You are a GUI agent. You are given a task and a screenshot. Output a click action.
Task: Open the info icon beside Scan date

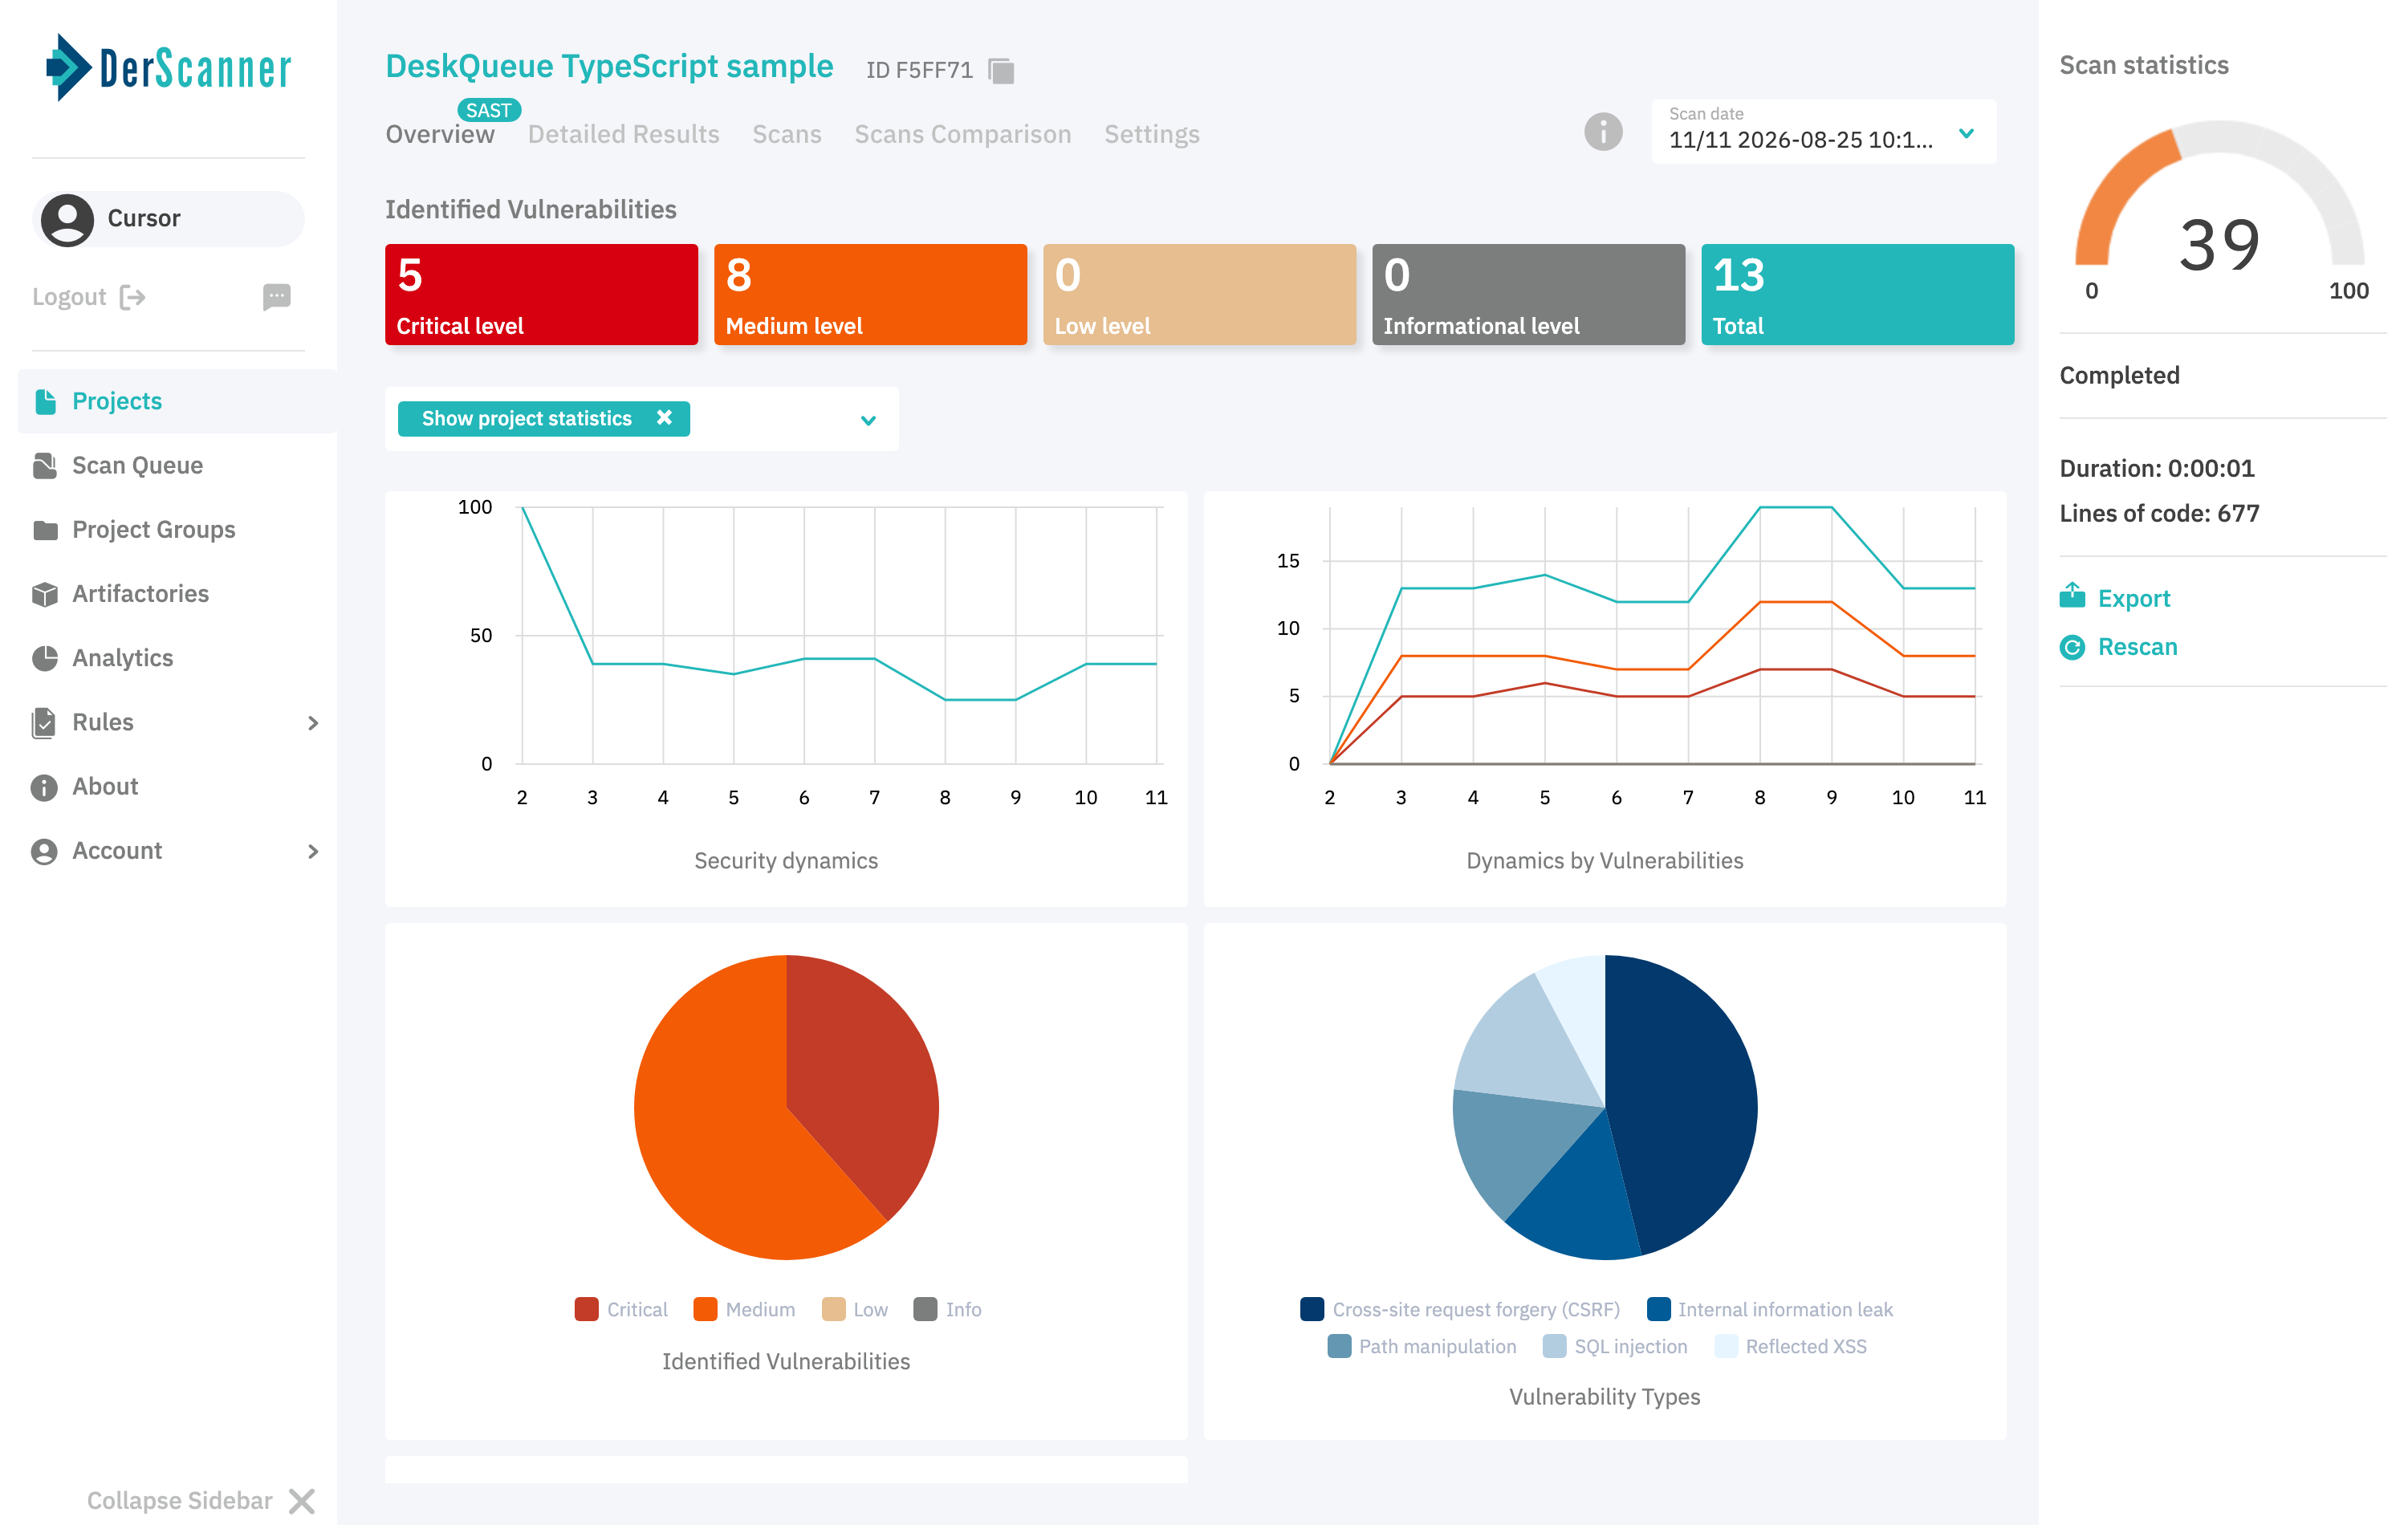coord(1603,132)
